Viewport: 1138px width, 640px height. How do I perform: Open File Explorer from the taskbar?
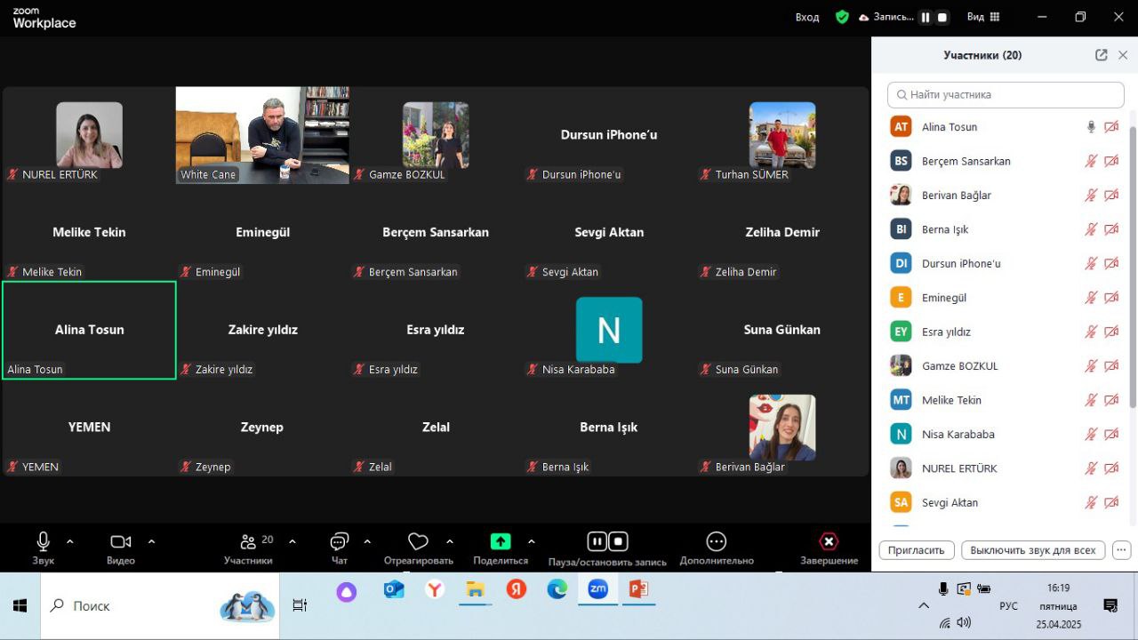tap(476, 589)
